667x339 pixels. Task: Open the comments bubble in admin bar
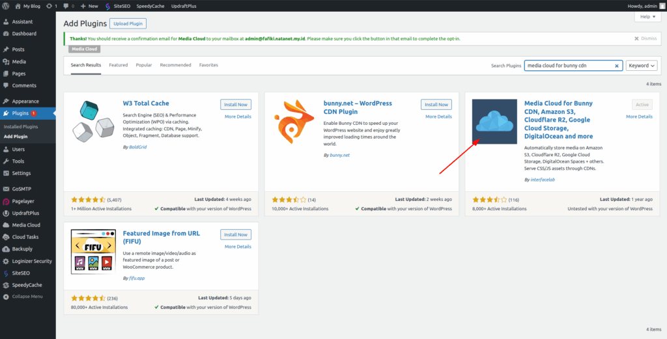[68, 6]
